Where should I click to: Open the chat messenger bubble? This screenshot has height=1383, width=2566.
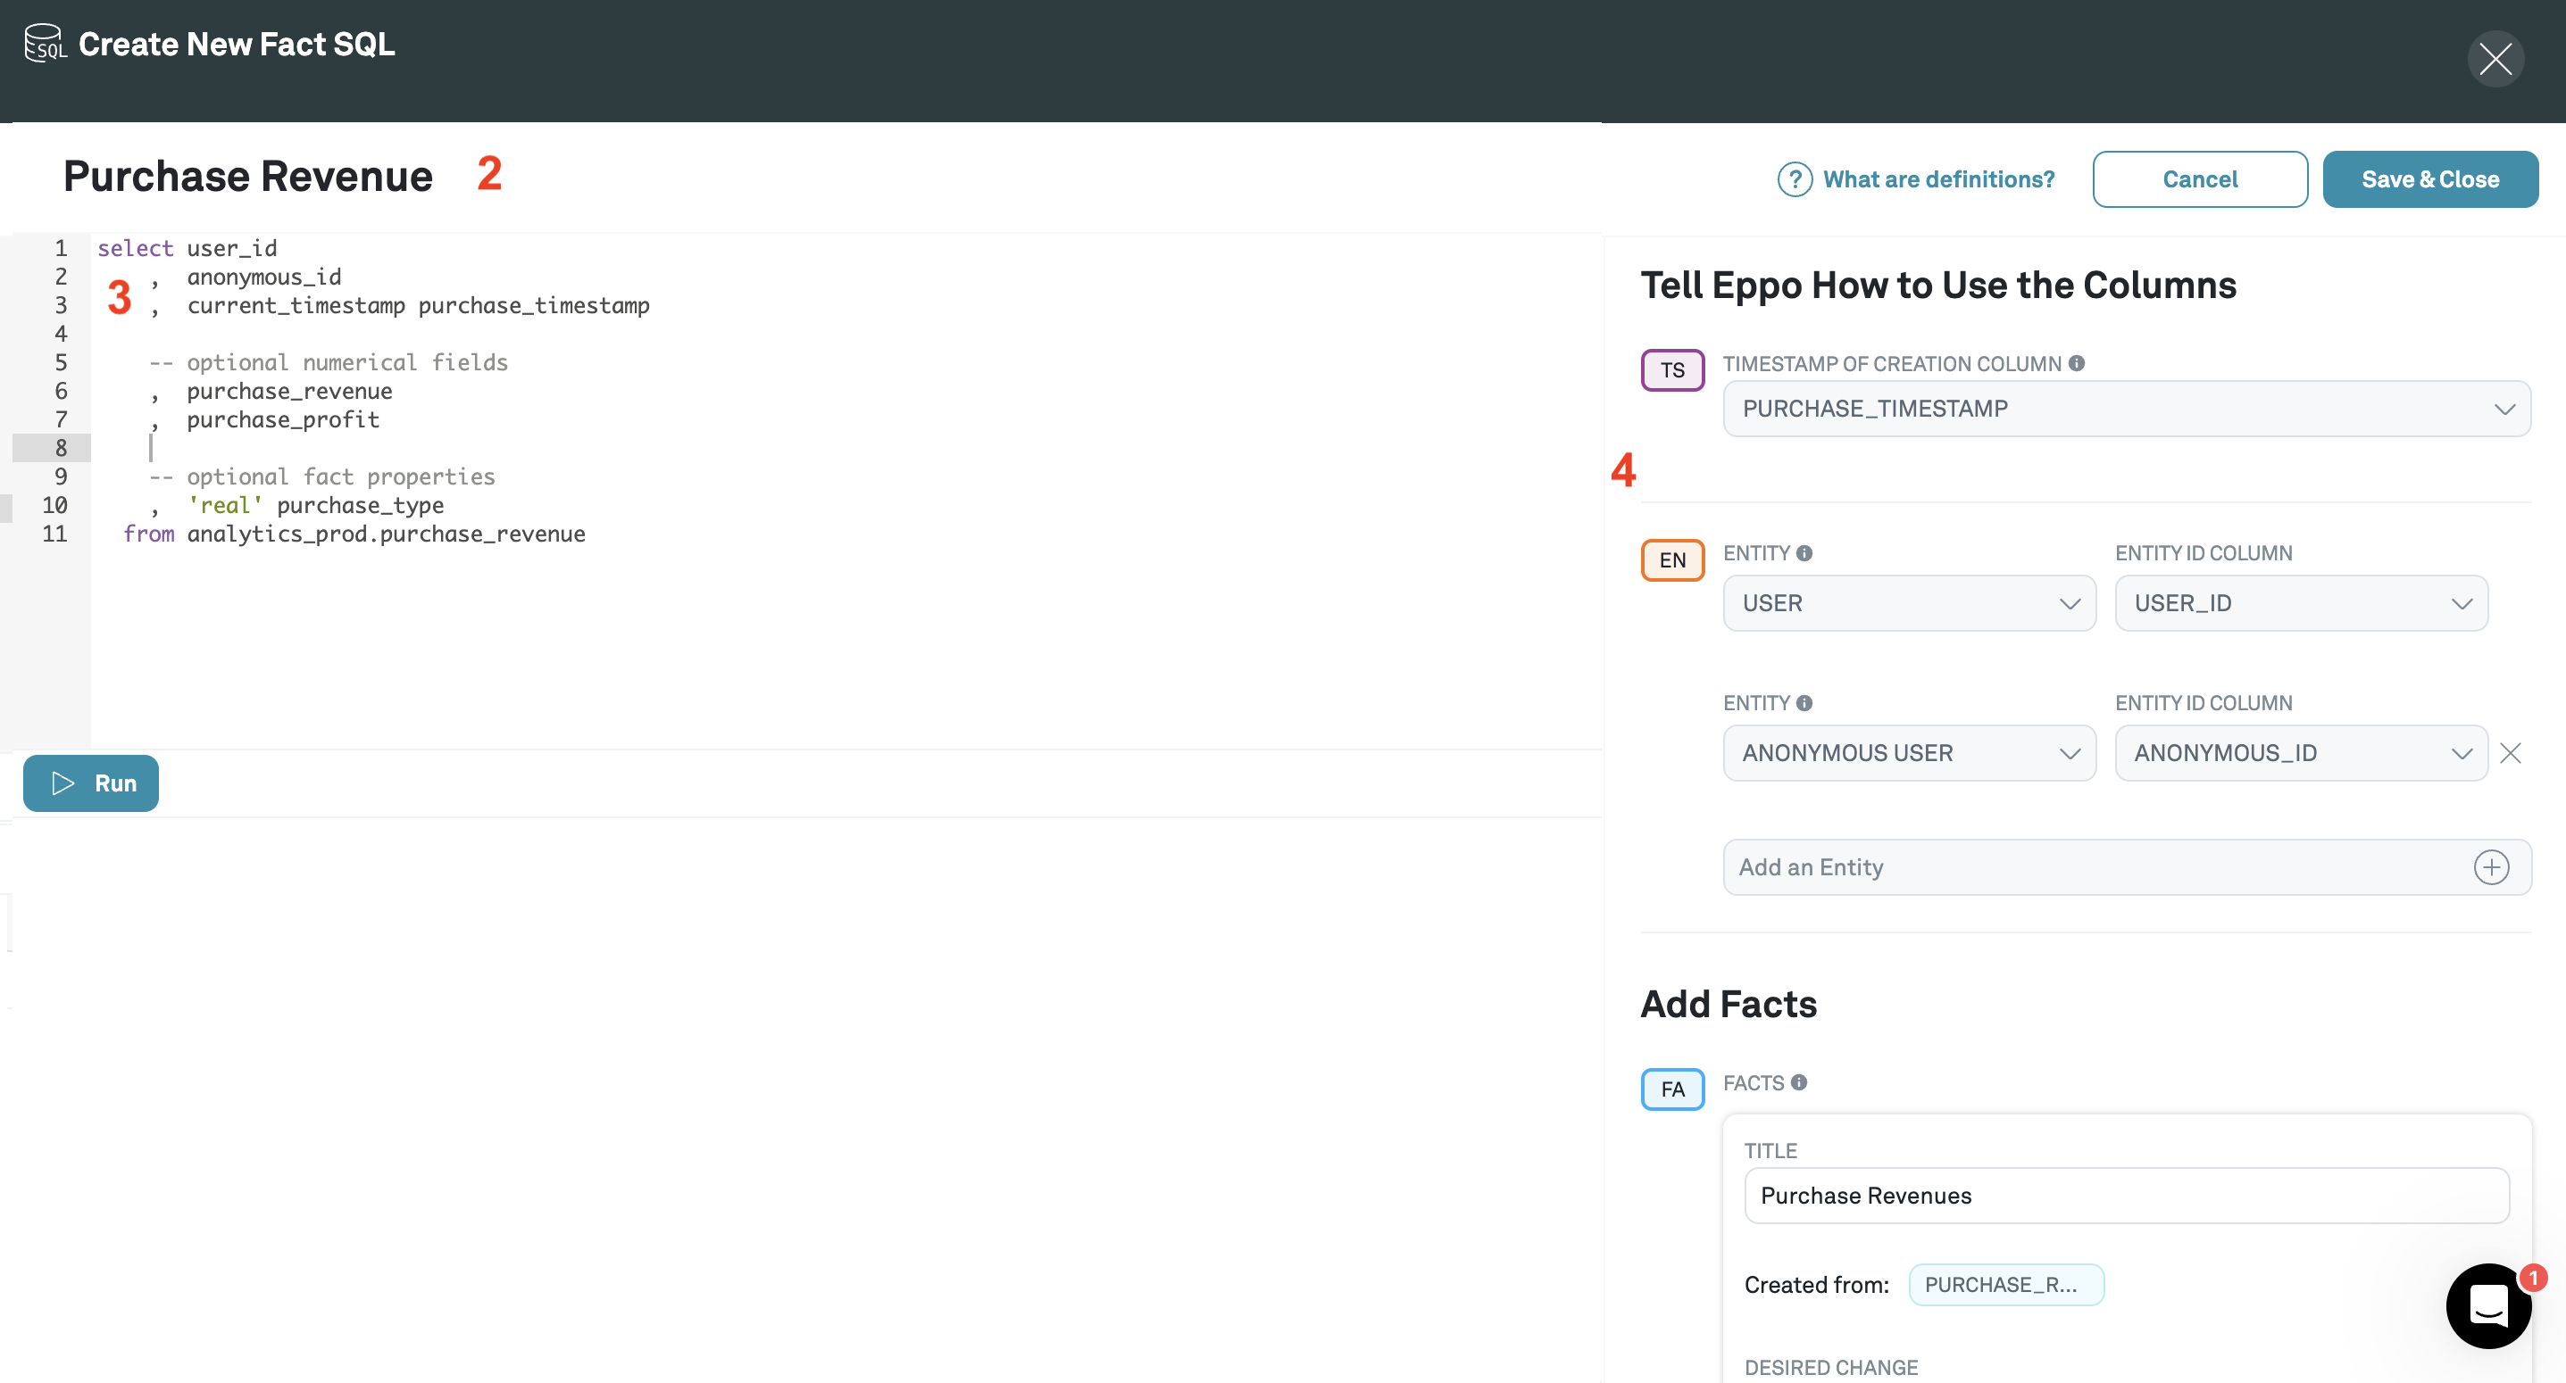pos(2487,1305)
